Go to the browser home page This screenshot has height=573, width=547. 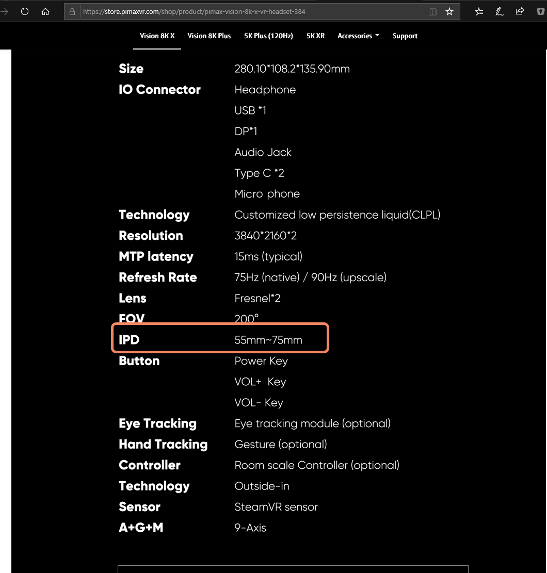click(x=45, y=12)
